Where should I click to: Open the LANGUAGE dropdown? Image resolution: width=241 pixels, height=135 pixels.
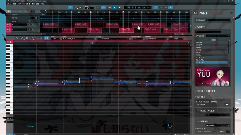218,36
